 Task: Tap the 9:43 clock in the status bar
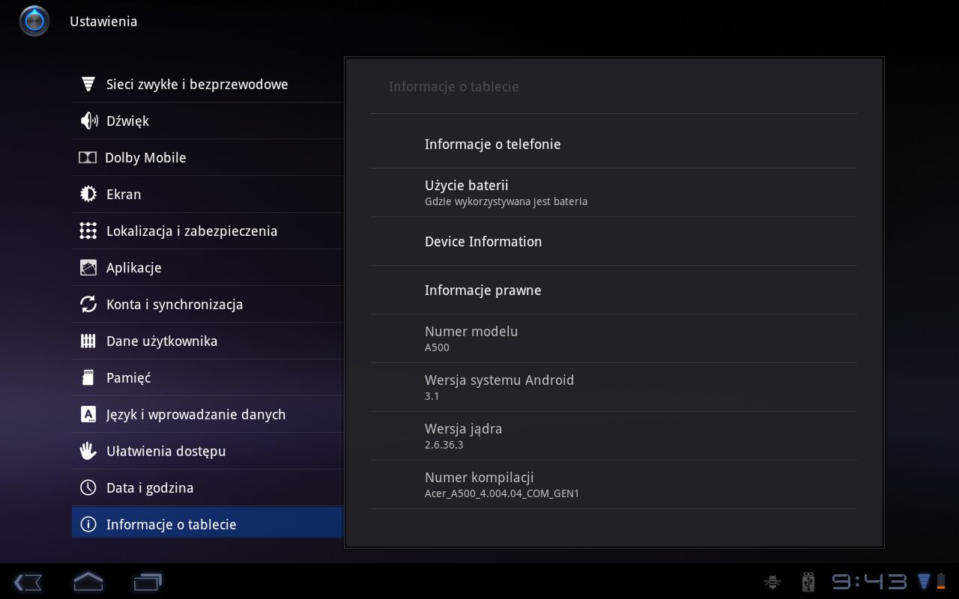tap(870, 582)
